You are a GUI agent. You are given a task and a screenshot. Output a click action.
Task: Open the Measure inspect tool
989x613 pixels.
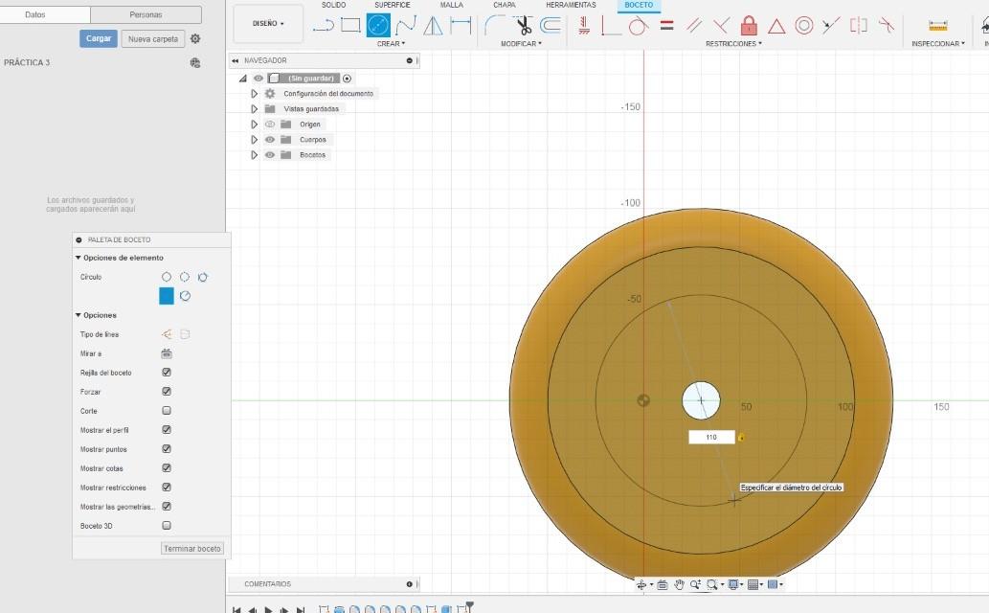point(938,25)
